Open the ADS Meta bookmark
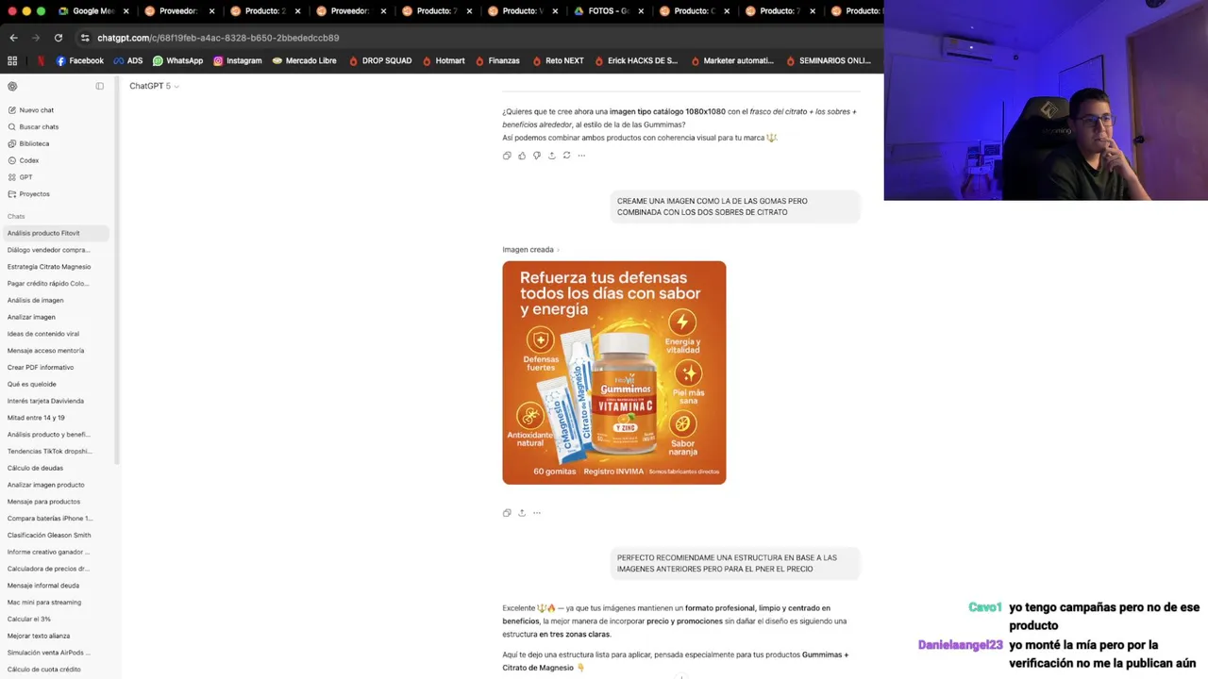1208x679 pixels. coord(128,60)
